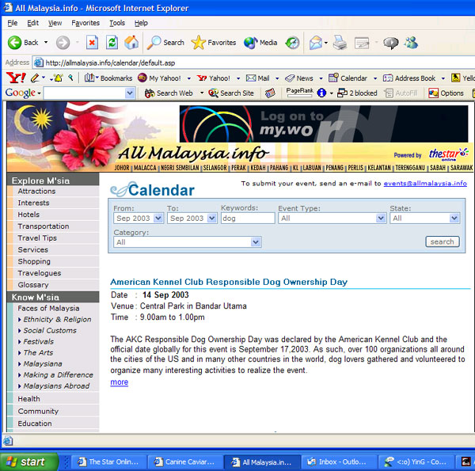Click Google Search Web button
475x471 pixels.
point(169,93)
